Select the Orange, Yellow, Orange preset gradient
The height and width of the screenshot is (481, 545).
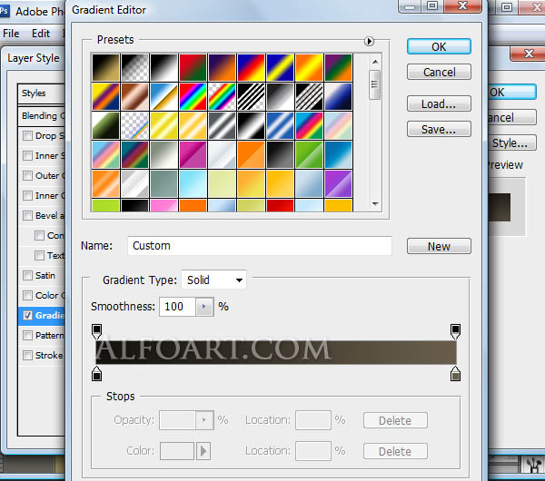coord(310,67)
